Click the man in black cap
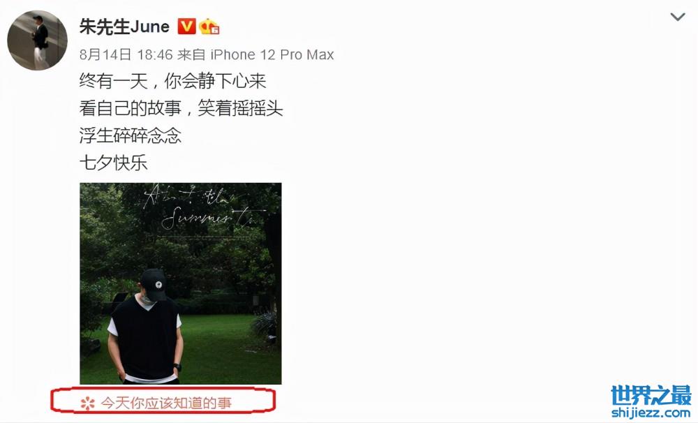This screenshot has height=423, width=698. click(146, 327)
